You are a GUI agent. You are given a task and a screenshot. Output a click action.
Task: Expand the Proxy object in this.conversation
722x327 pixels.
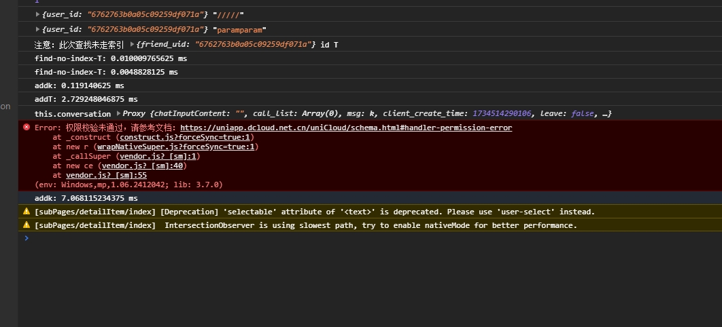pyautogui.click(x=118, y=114)
